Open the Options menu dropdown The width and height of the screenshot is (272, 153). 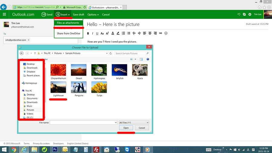click(x=93, y=15)
